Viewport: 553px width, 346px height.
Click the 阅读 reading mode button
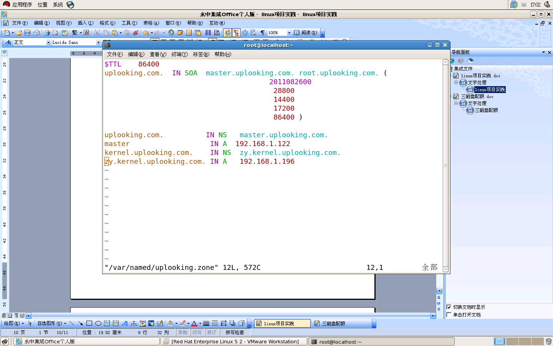[x=306, y=33]
